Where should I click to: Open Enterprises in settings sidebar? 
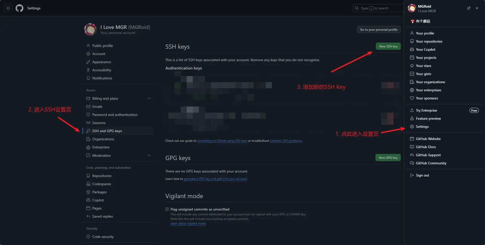click(x=119, y=147)
